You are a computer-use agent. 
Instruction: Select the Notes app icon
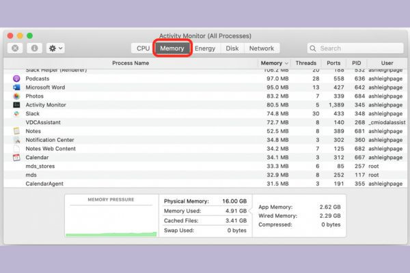[16, 131]
